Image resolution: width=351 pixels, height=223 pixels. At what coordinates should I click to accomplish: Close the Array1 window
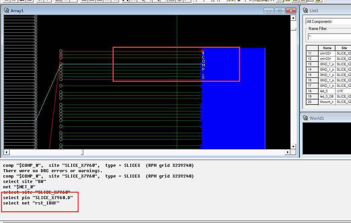coord(291,10)
